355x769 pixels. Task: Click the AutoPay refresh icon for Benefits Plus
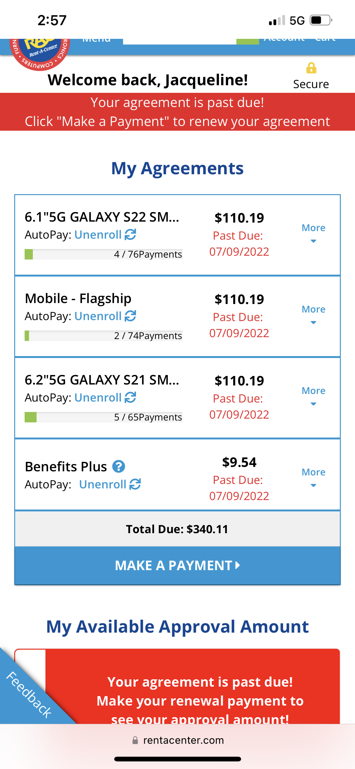(x=135, y=484)
